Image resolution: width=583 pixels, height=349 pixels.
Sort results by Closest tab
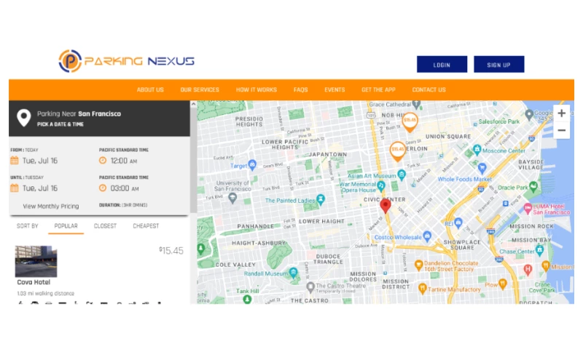(105, 226)
